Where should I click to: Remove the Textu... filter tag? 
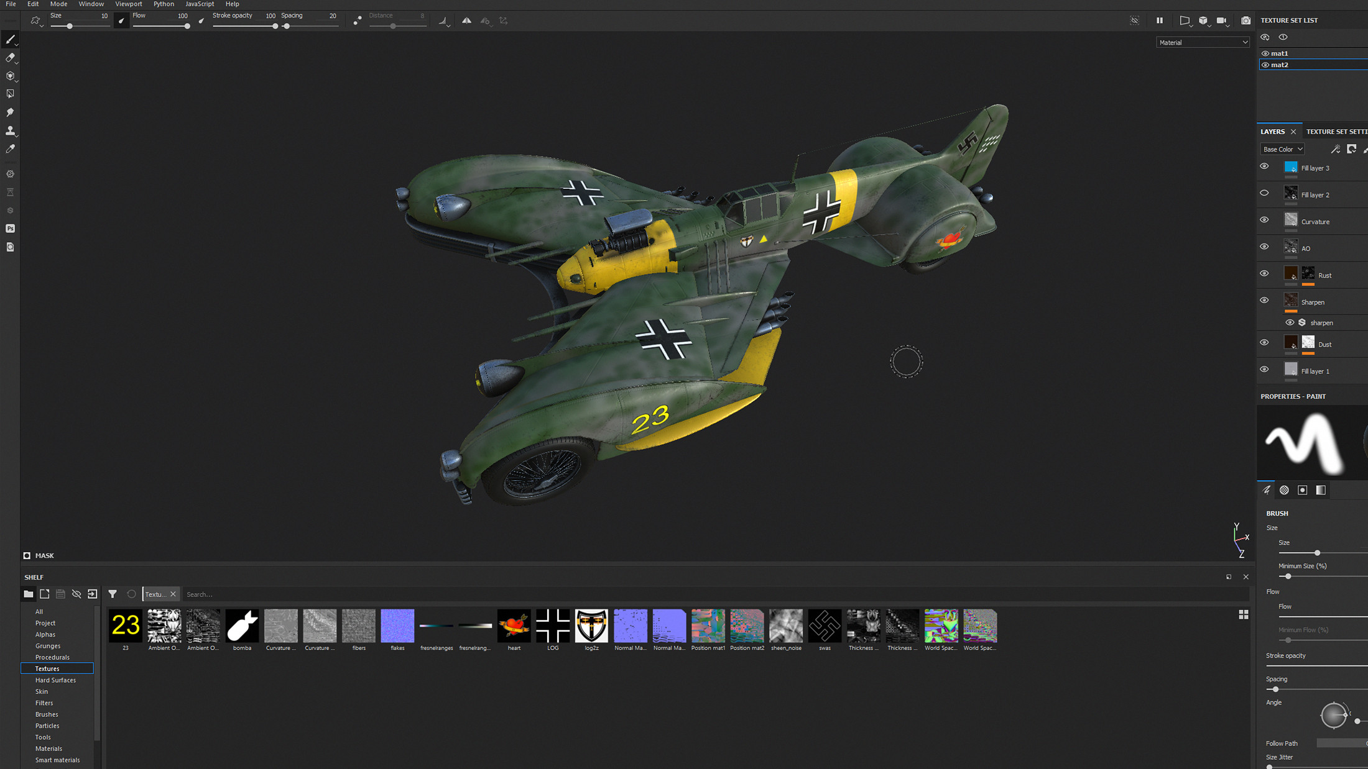(173, 594)
